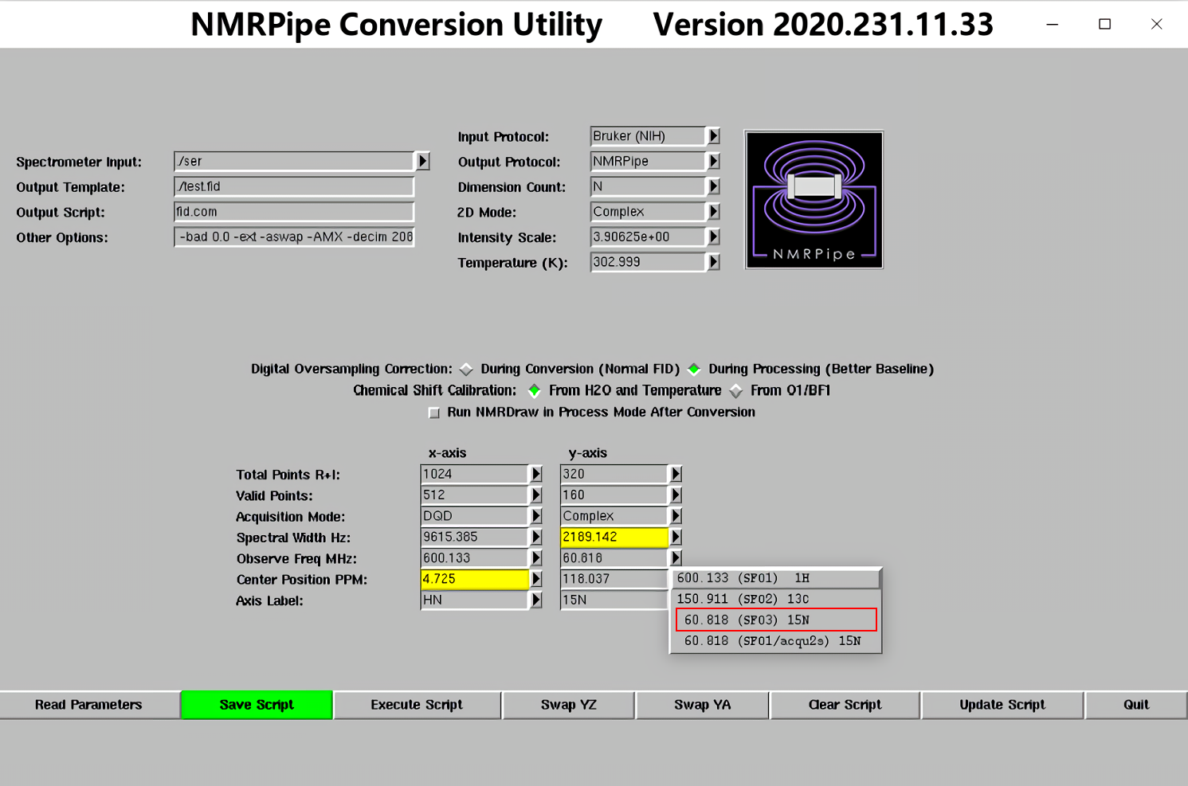Open Dimension Count arrow menu
The width and height of the screenshot is (1188, 786).
[713, 186]
